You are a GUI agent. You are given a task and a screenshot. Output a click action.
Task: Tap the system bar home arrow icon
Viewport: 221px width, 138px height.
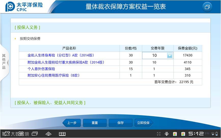click(48, 134)
